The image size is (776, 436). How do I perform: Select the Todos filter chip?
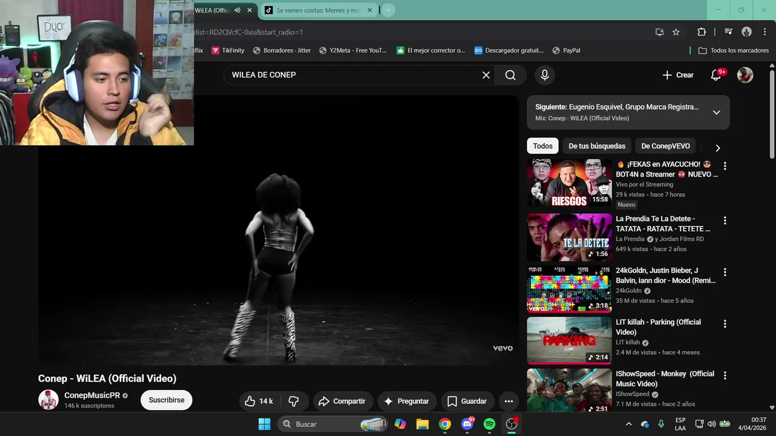543,146
